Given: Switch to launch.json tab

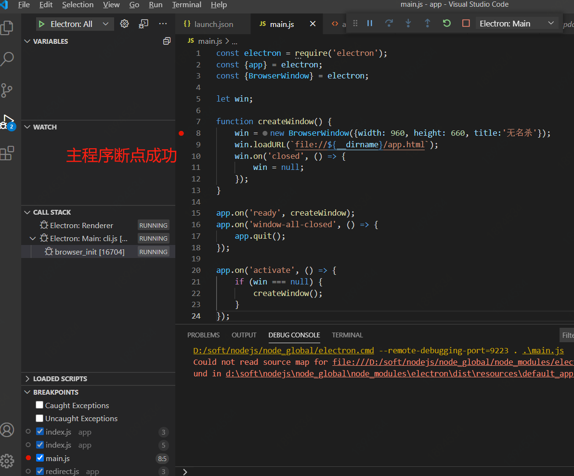Looking at the screenshot, I should click(x=213, y=24).
